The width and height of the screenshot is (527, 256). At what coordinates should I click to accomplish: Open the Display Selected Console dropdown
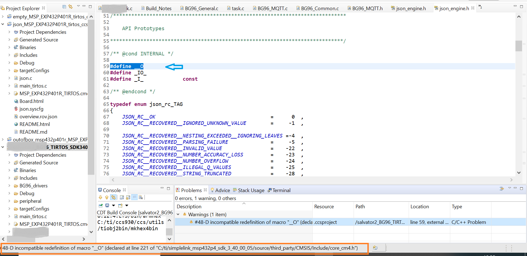click(x=113, y=205)
